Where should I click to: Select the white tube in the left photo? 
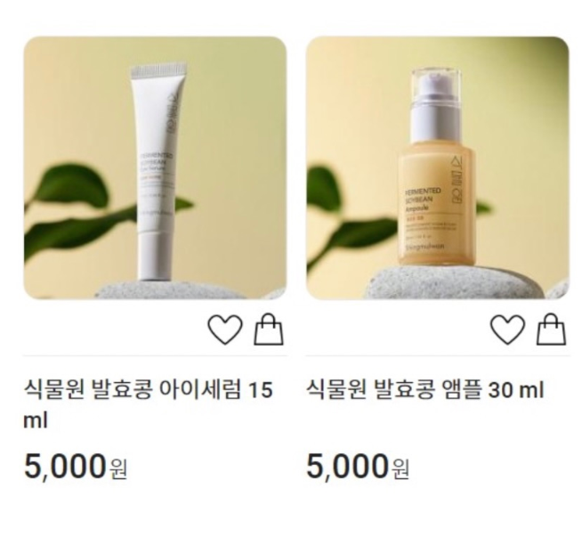[158, 174]
